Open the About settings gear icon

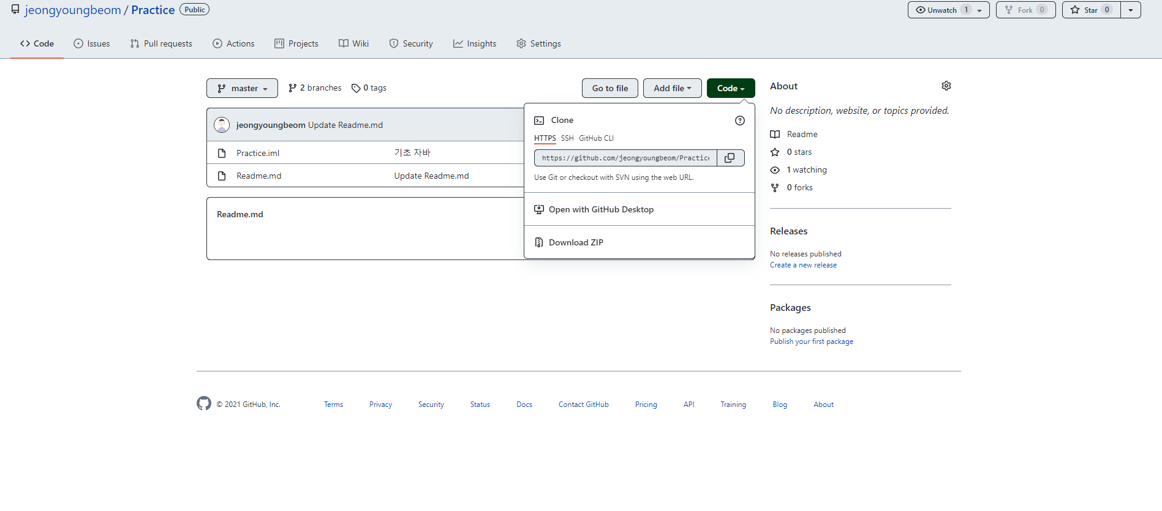click(x=946, y=86)
